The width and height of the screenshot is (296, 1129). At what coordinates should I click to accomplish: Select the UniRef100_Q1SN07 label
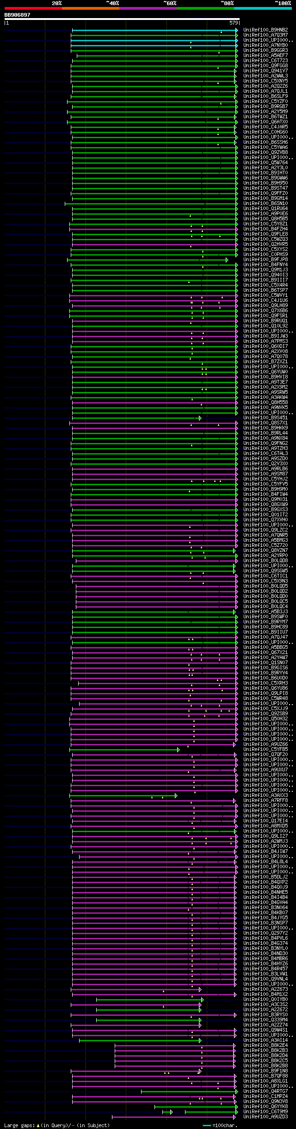[265, 663]
